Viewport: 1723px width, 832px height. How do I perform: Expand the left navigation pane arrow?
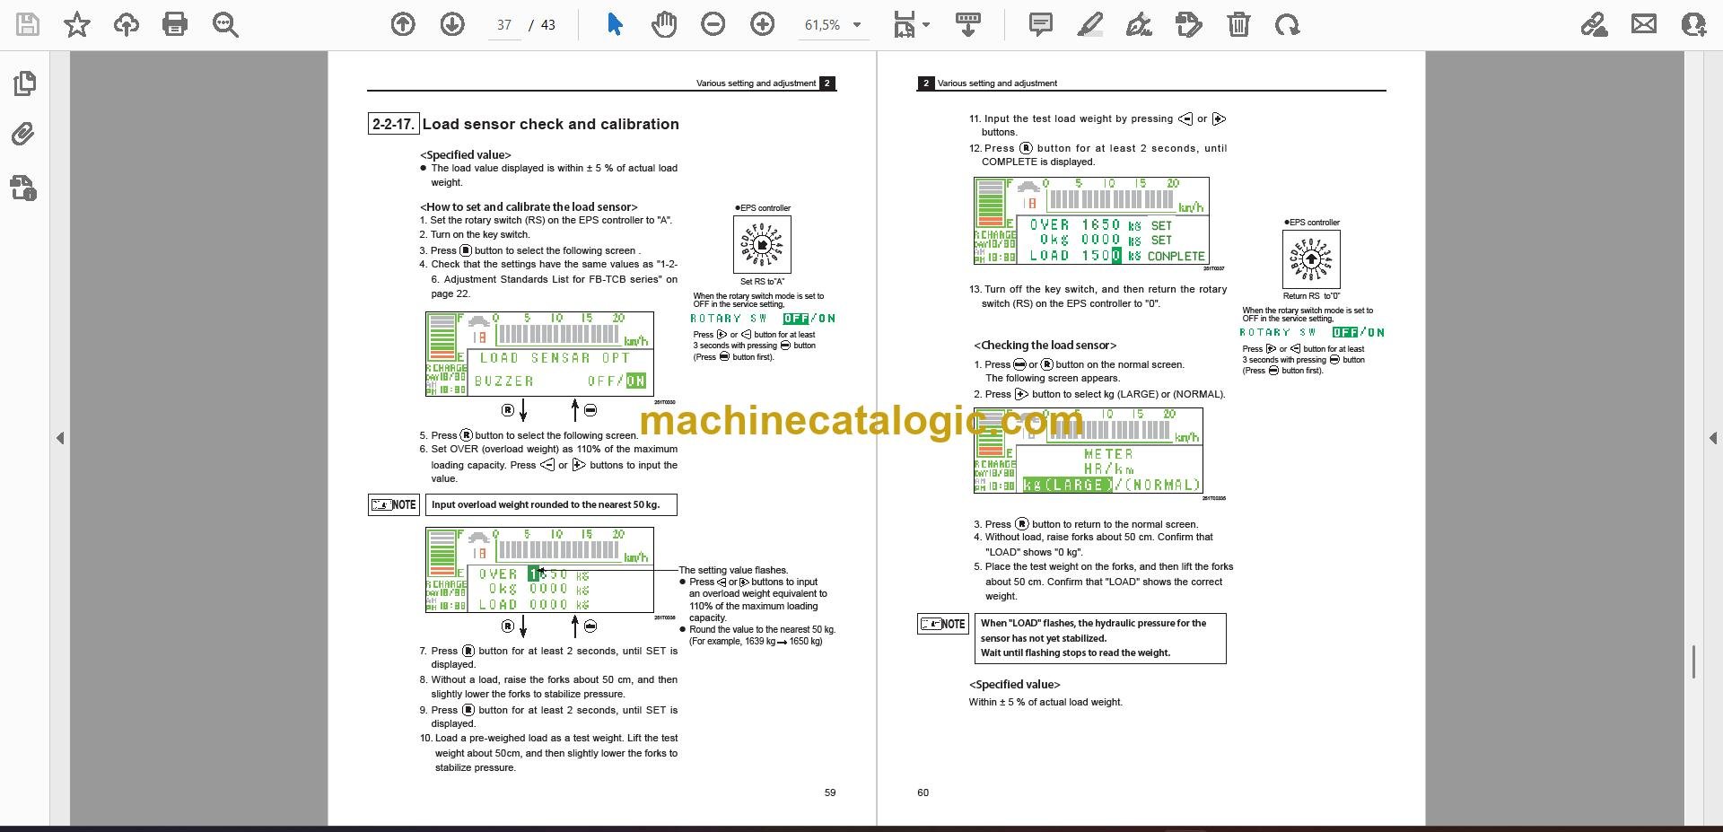[60, 438]
